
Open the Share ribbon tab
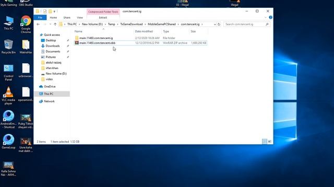[67, 17]
